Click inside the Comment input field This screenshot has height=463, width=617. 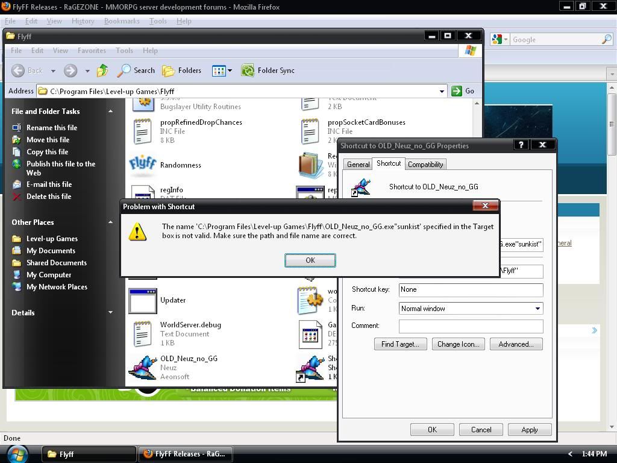(471, 326)
